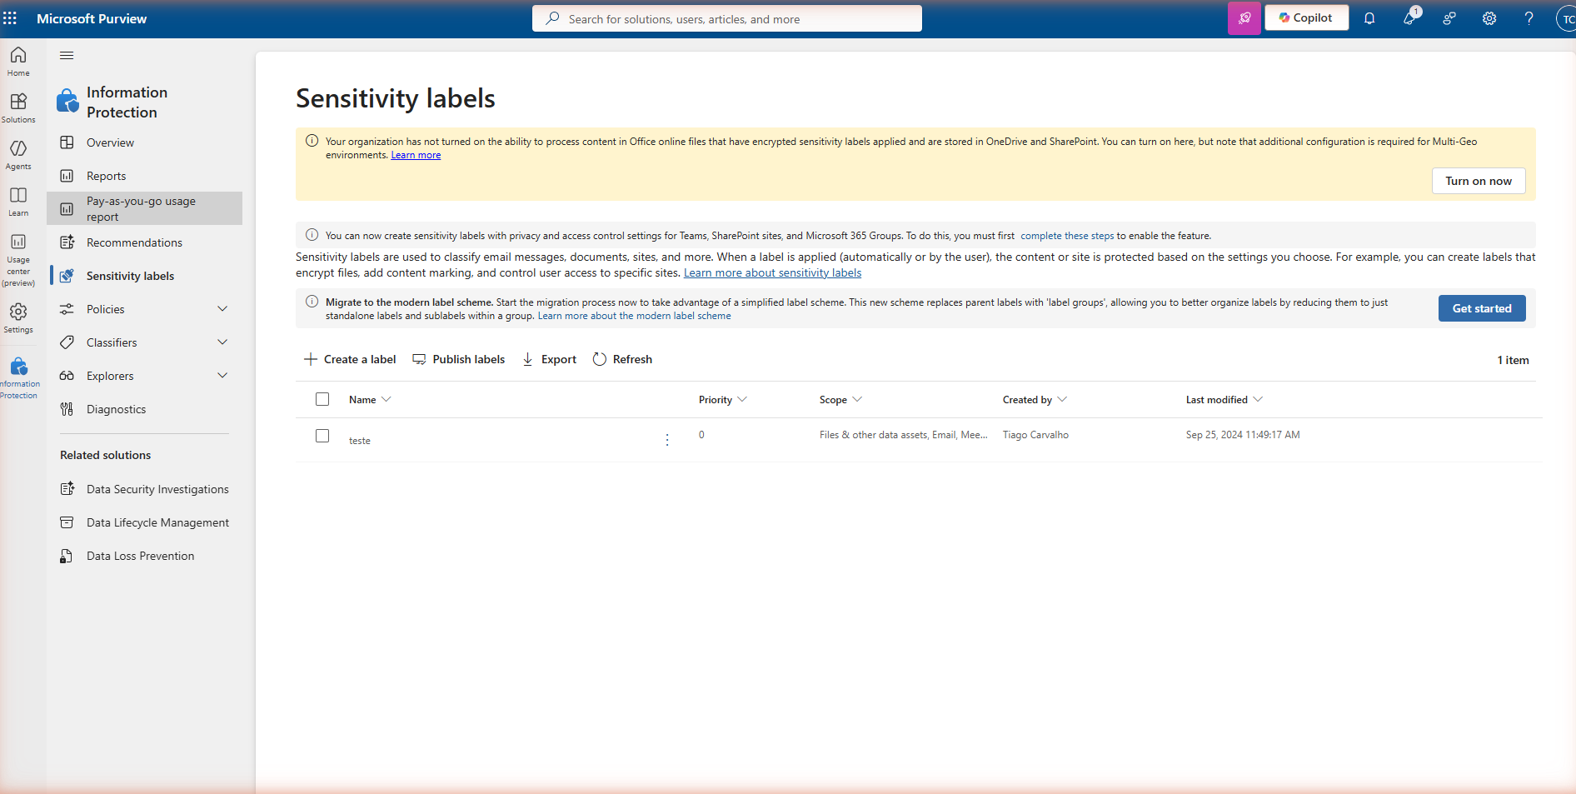Open Agents in the left rail
Screen dimensions: 1576x794
point(18,154)
